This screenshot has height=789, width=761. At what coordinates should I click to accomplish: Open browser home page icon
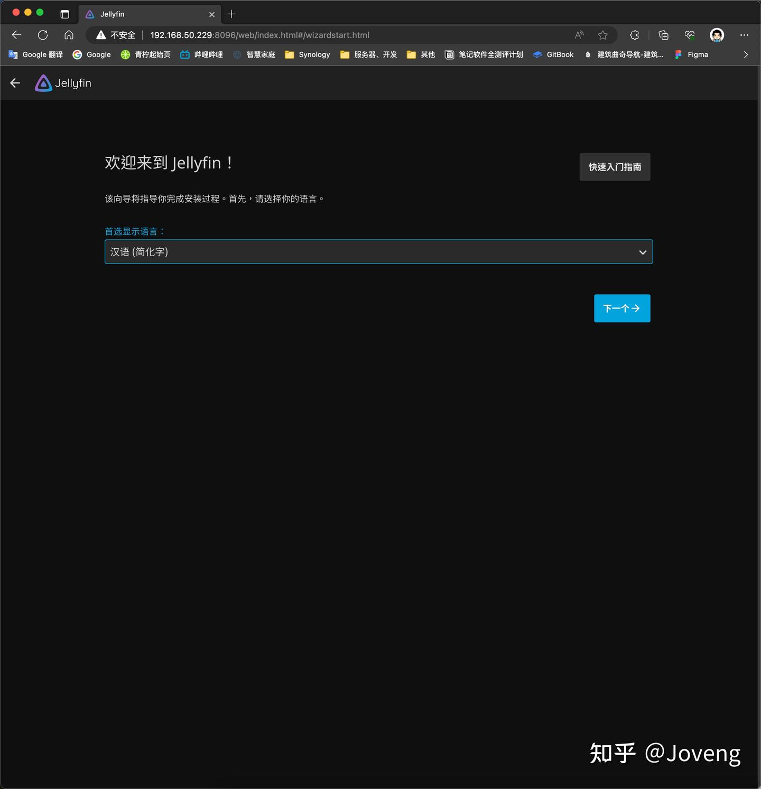tap(69, 35)
